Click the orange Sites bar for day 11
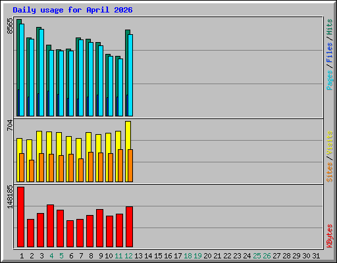This screenshot has width=337, height=263. (x=120, y=166)
